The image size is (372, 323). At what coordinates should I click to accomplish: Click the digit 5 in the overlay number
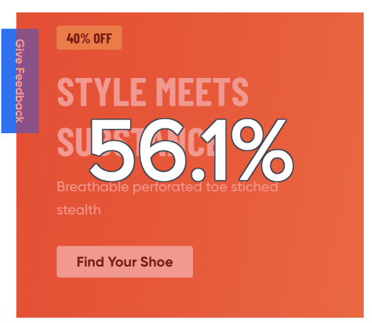point(111,150)
